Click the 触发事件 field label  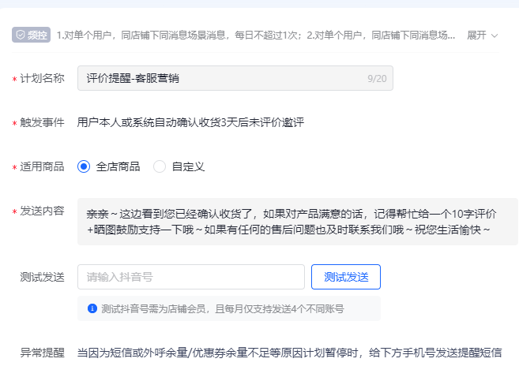(42, 122)
